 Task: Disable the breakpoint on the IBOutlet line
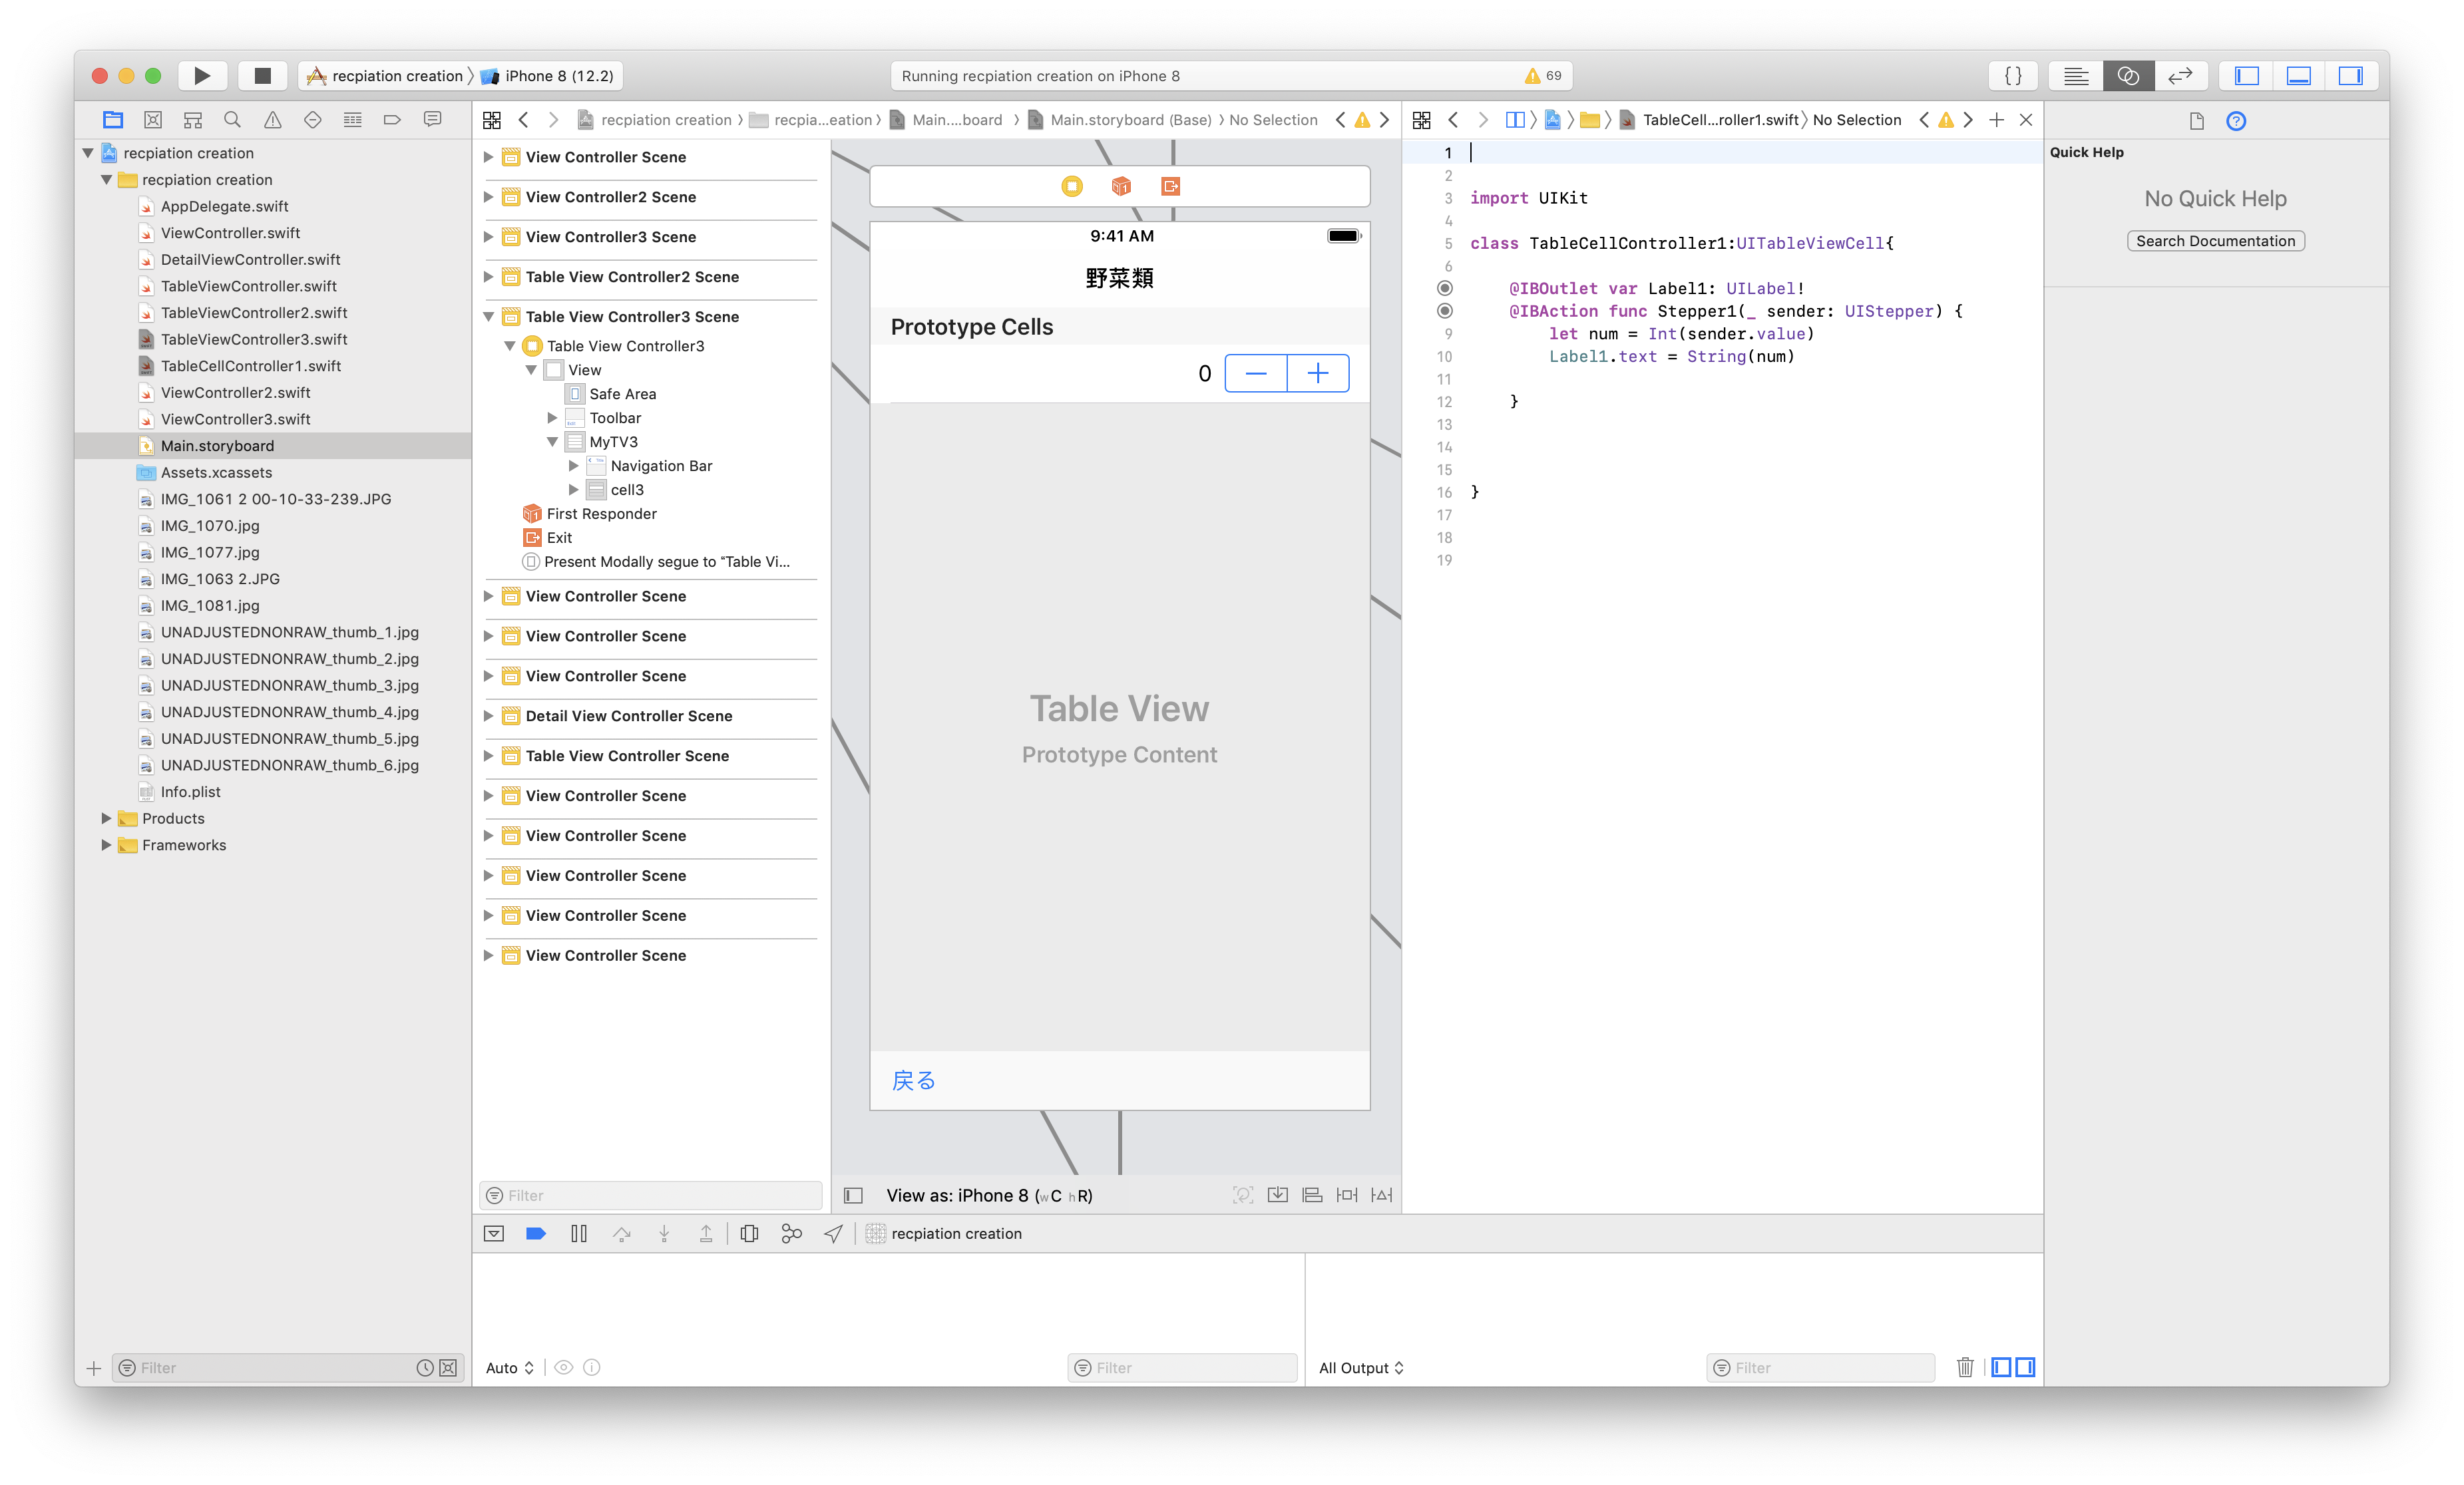[x=1444, y=288]
